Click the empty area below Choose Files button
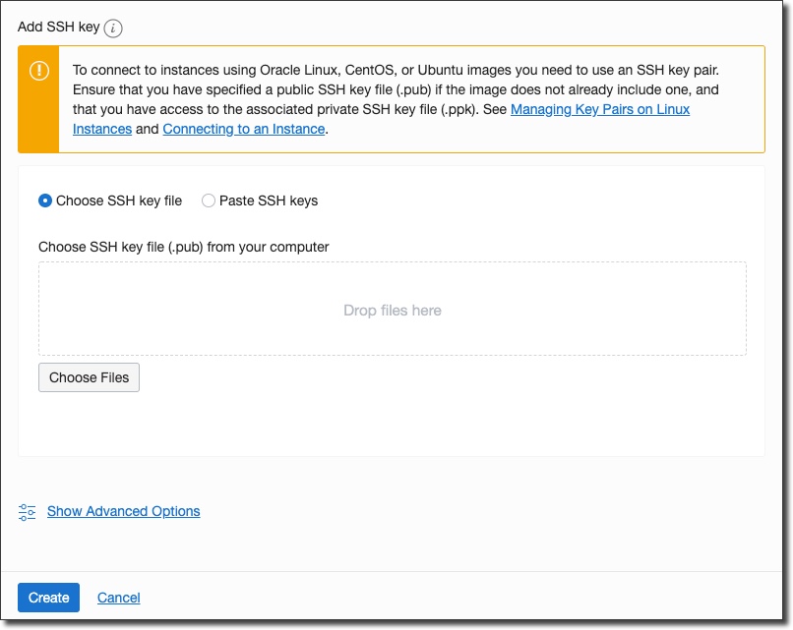 (392, 425)
